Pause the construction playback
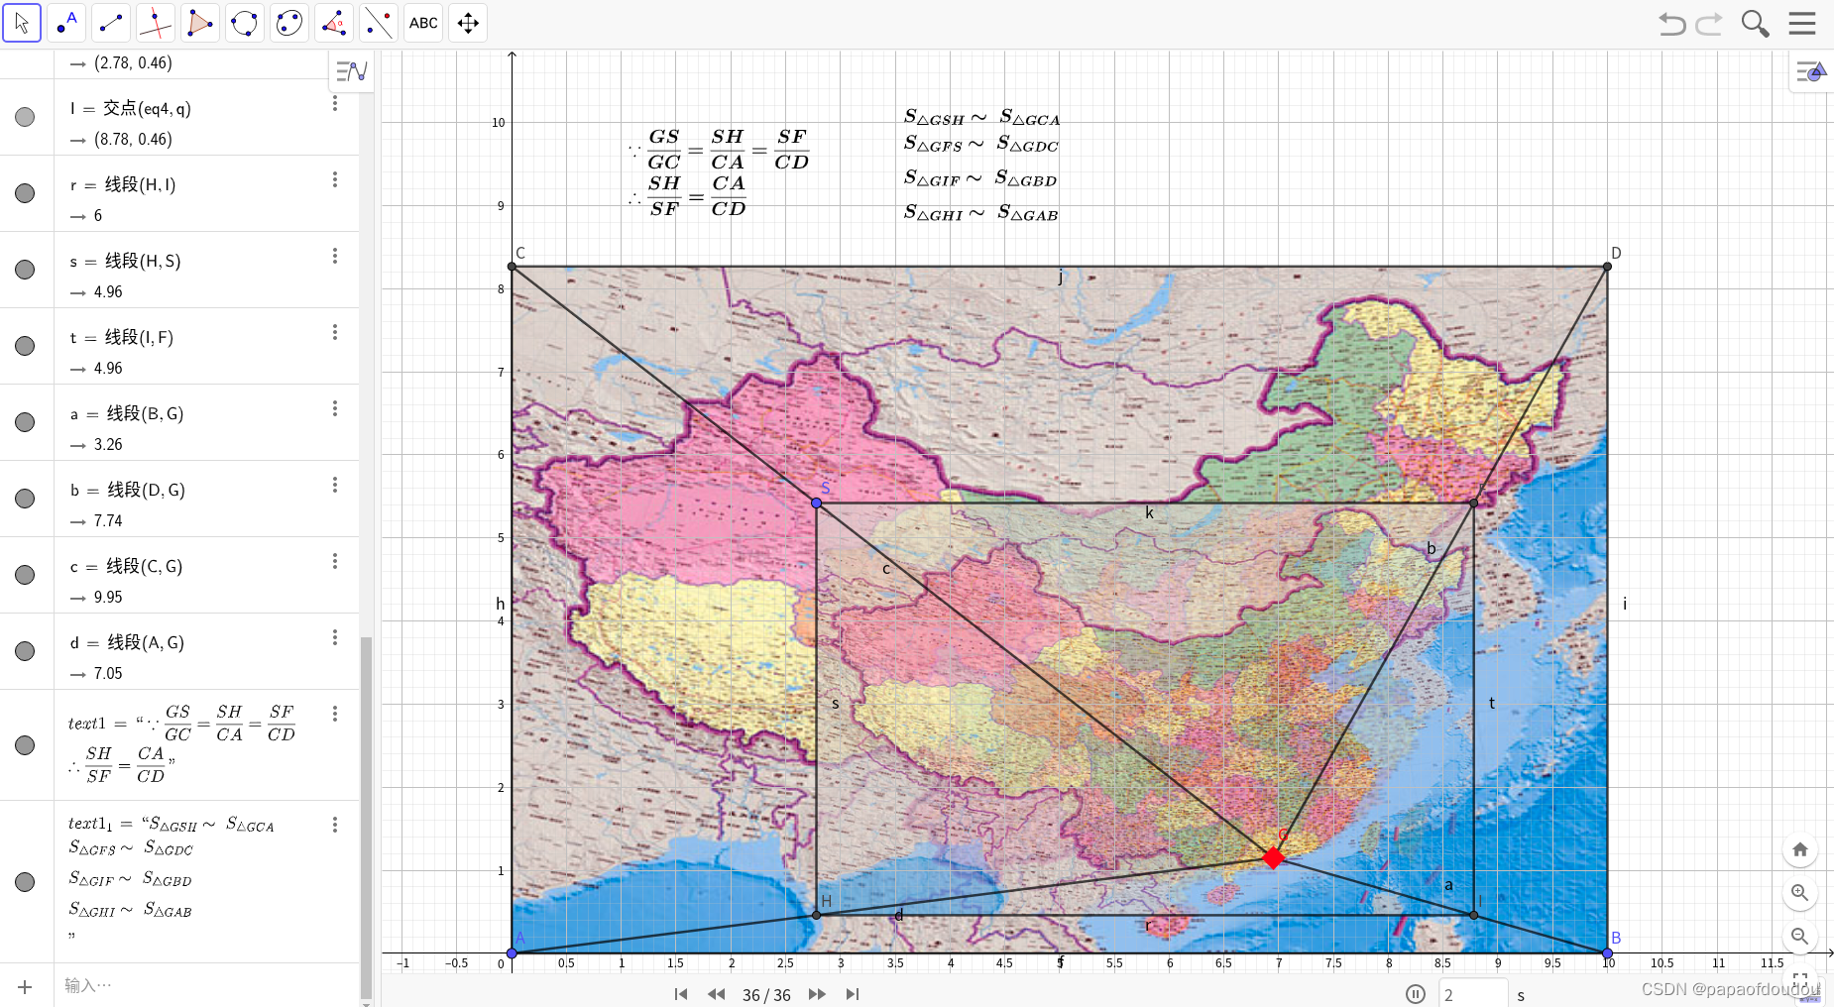Screen dimensions: 1834x1007 (1416, 994)
